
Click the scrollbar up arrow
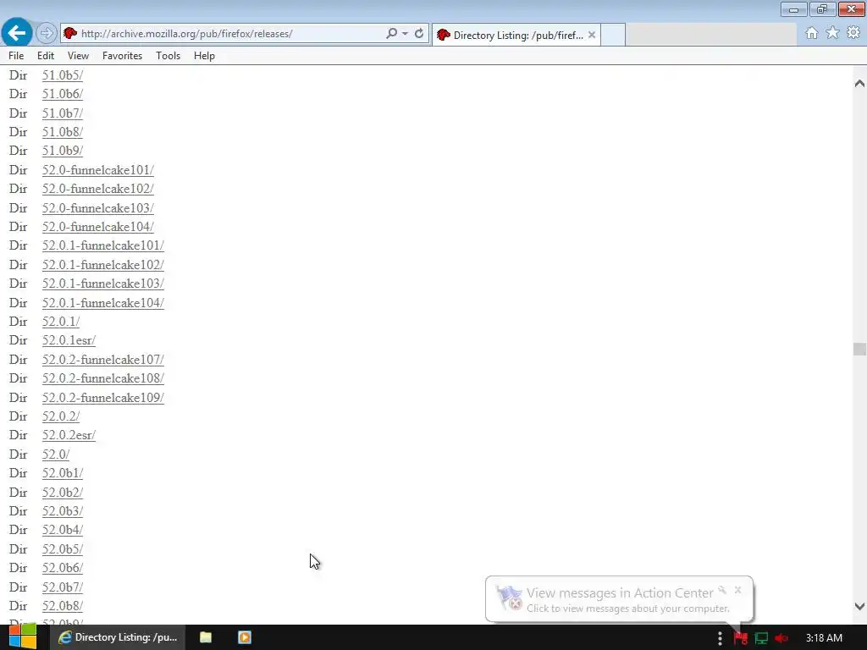[859, 84]
